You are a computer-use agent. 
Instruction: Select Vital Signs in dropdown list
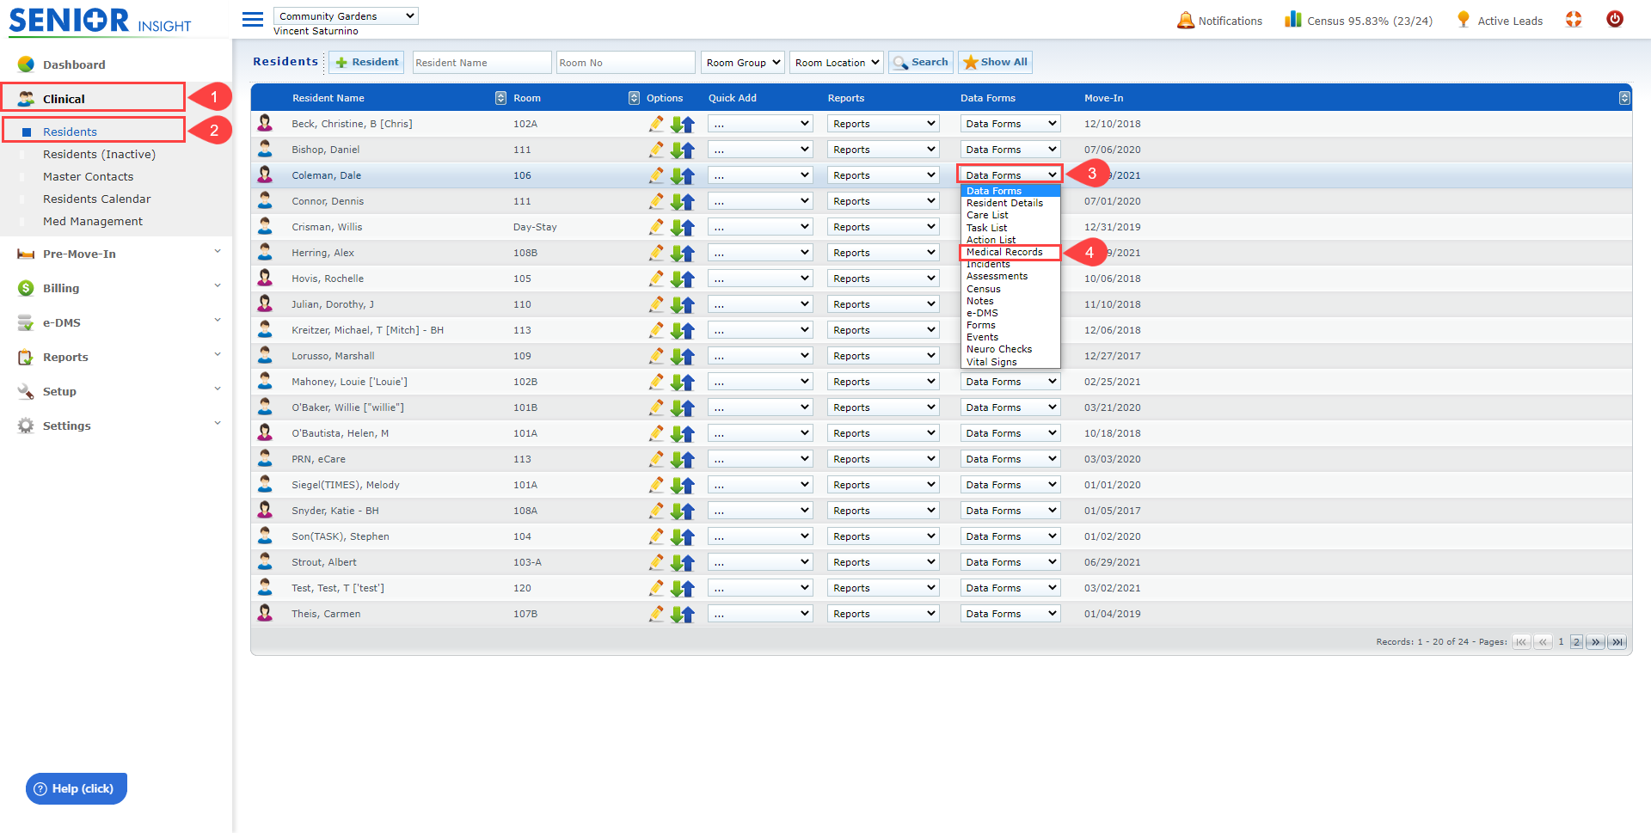[x=1010, y=362]
